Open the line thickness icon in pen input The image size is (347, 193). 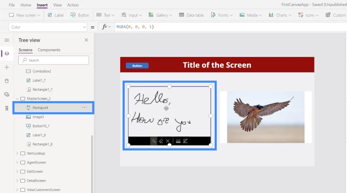178,141
